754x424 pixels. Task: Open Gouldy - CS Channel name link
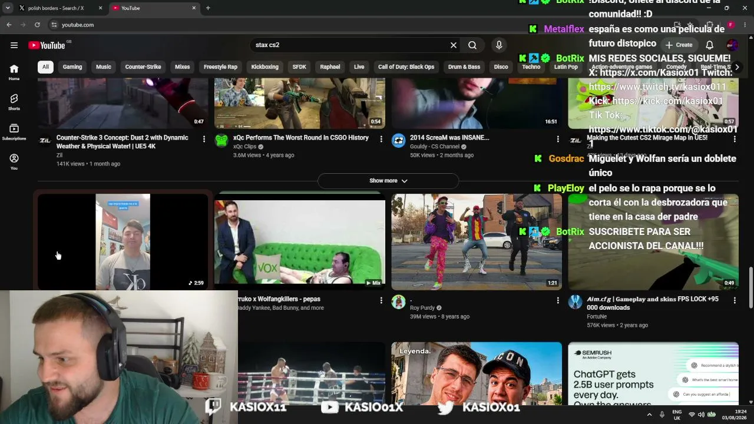pyautogui.click(x=434, y=147)
